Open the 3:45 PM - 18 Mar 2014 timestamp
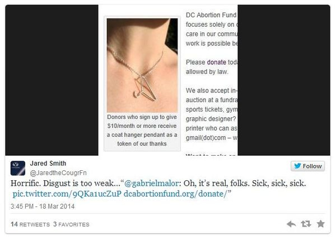 point(43,207)
